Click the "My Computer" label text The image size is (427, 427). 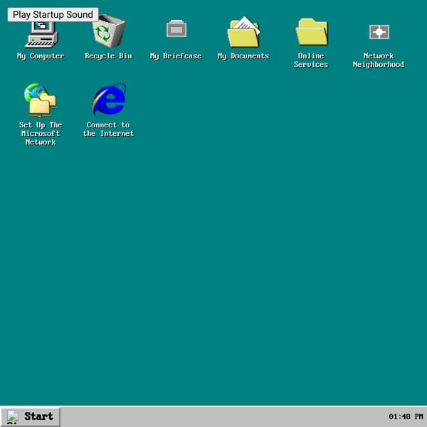[x=41, y=56]
